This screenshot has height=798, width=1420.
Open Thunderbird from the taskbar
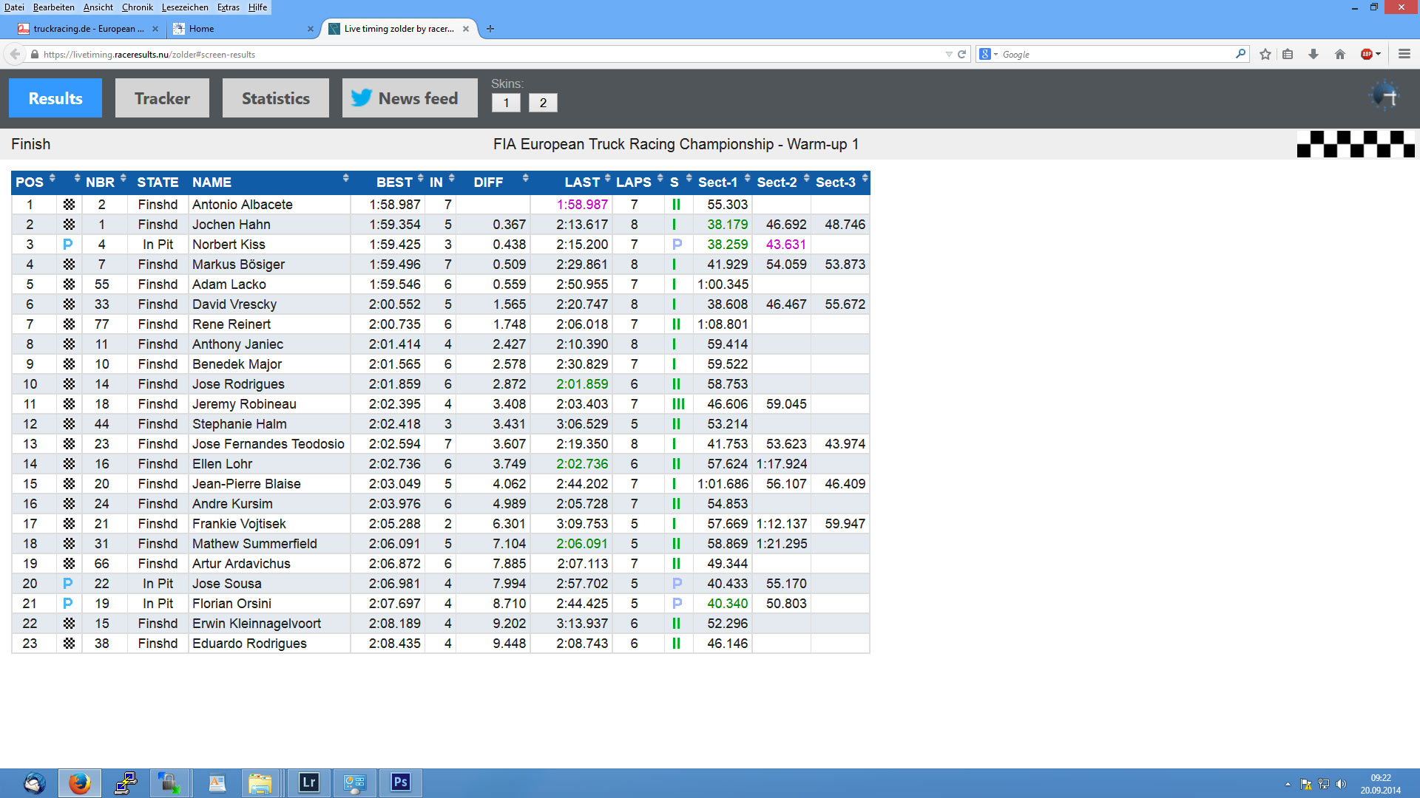(x=34, y=783)
